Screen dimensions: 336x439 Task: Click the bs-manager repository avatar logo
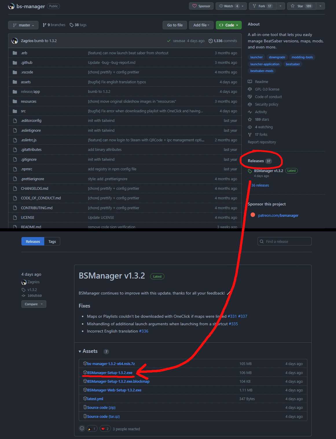pos(11,6)
